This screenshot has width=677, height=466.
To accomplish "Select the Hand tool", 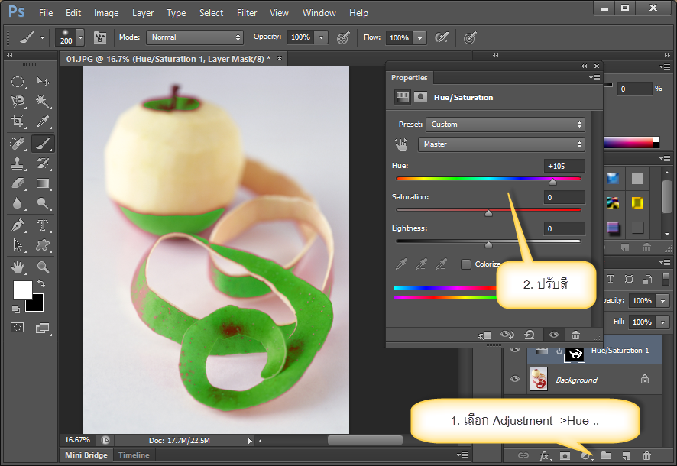I will pyautogui.click(x=18, y=266).
